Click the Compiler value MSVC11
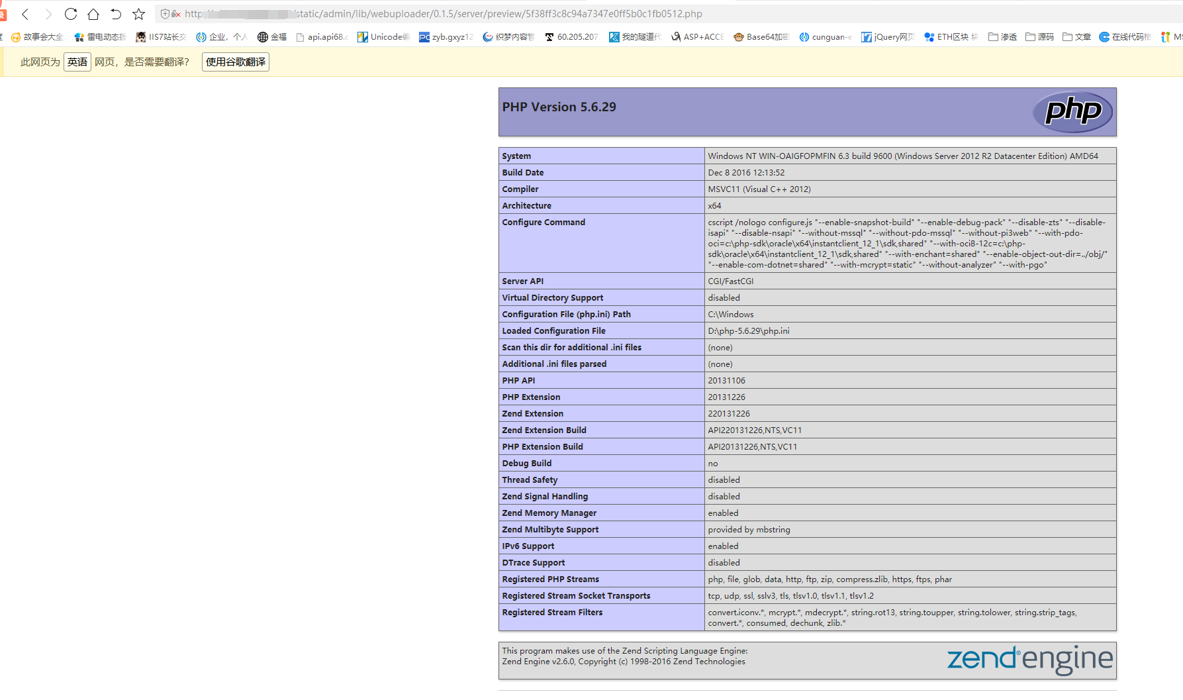This screenshot has width=1183, height=700. [759, 189]
